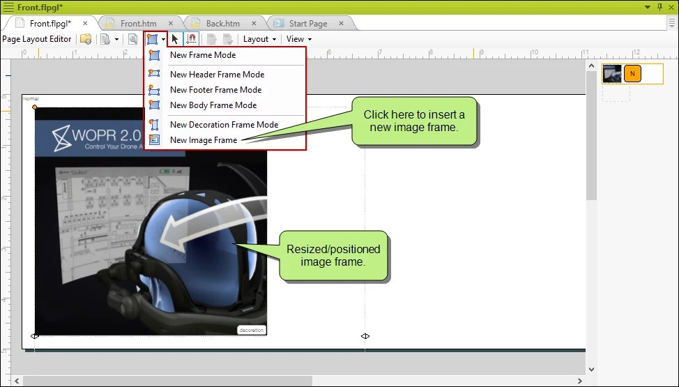Open the hamburger menu beside Front.flpgl* title
Image resolution: width=679 pixels, height=387 pixels.
[x=8, y=7]
